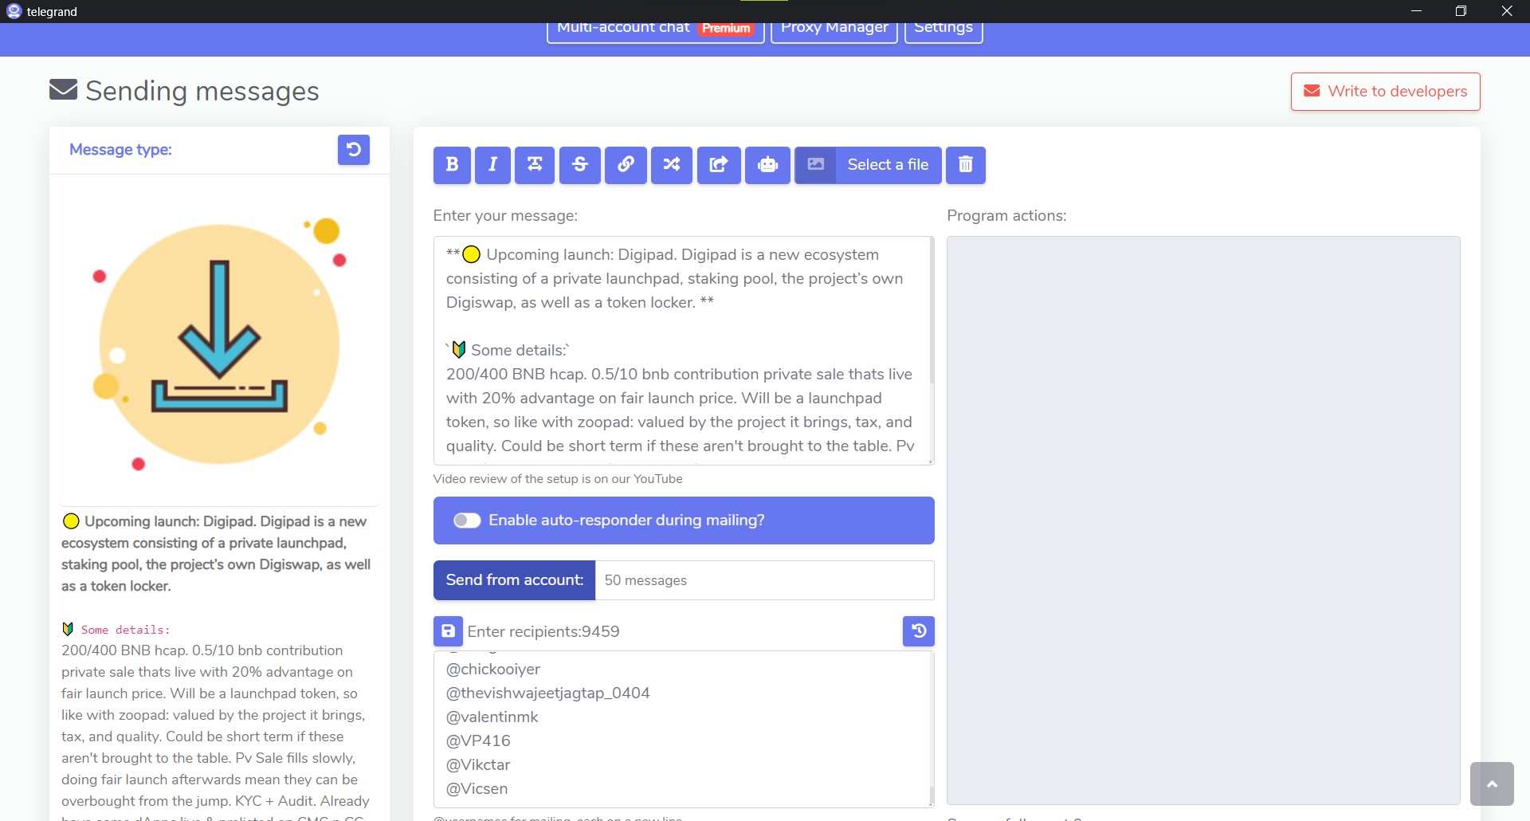Click recipient @Vikctar
Screen dimensions: 1530x821
click(478, 765)
